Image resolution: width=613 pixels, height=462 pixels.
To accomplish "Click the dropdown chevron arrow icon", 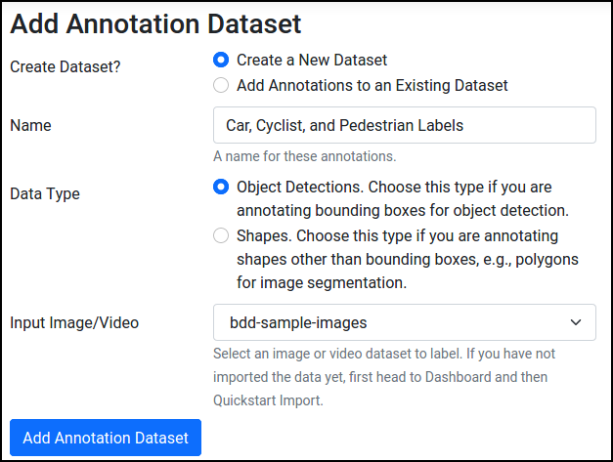I will click(x=576, y=322).
